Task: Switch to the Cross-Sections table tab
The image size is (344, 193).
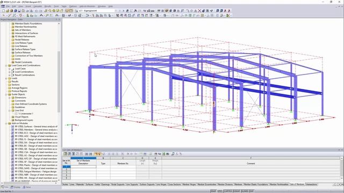Action: pyautogui.click(x=174, y=184)
